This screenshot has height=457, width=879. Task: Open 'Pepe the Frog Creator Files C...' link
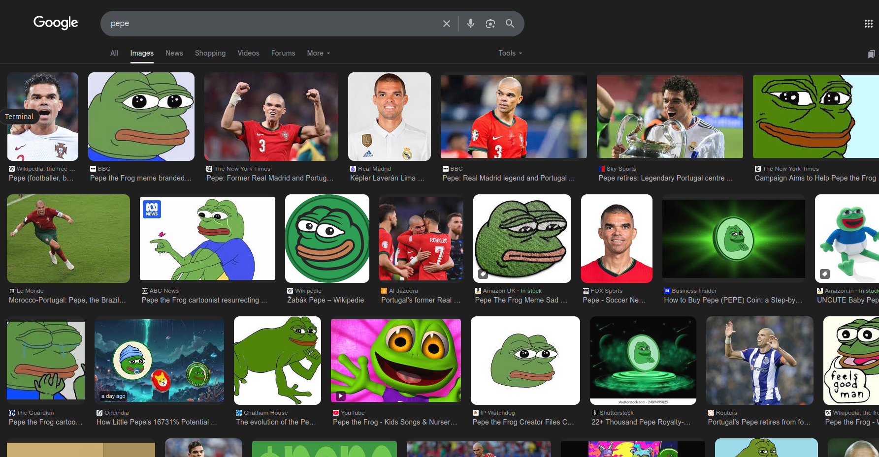(x=523, y=422)
